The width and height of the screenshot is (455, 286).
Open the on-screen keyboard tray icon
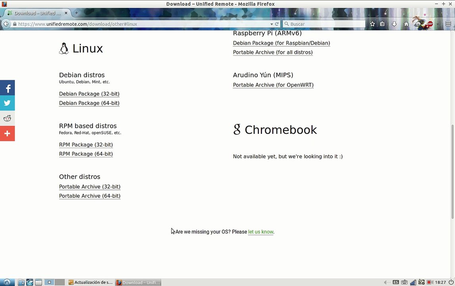pos(404,282)
